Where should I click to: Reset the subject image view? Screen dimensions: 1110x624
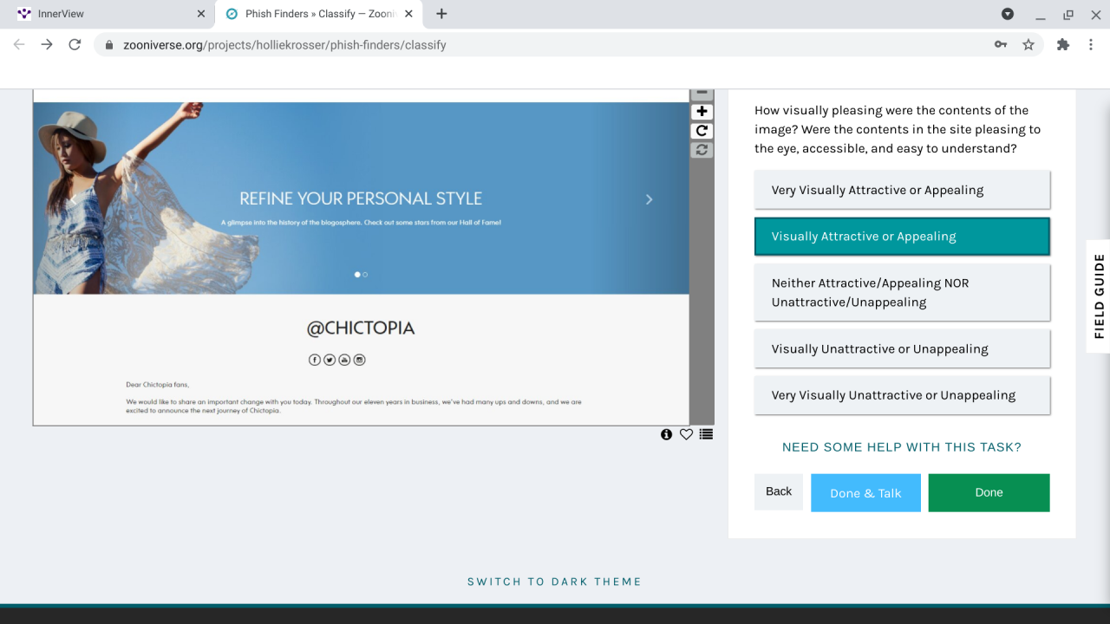point(702,150)
